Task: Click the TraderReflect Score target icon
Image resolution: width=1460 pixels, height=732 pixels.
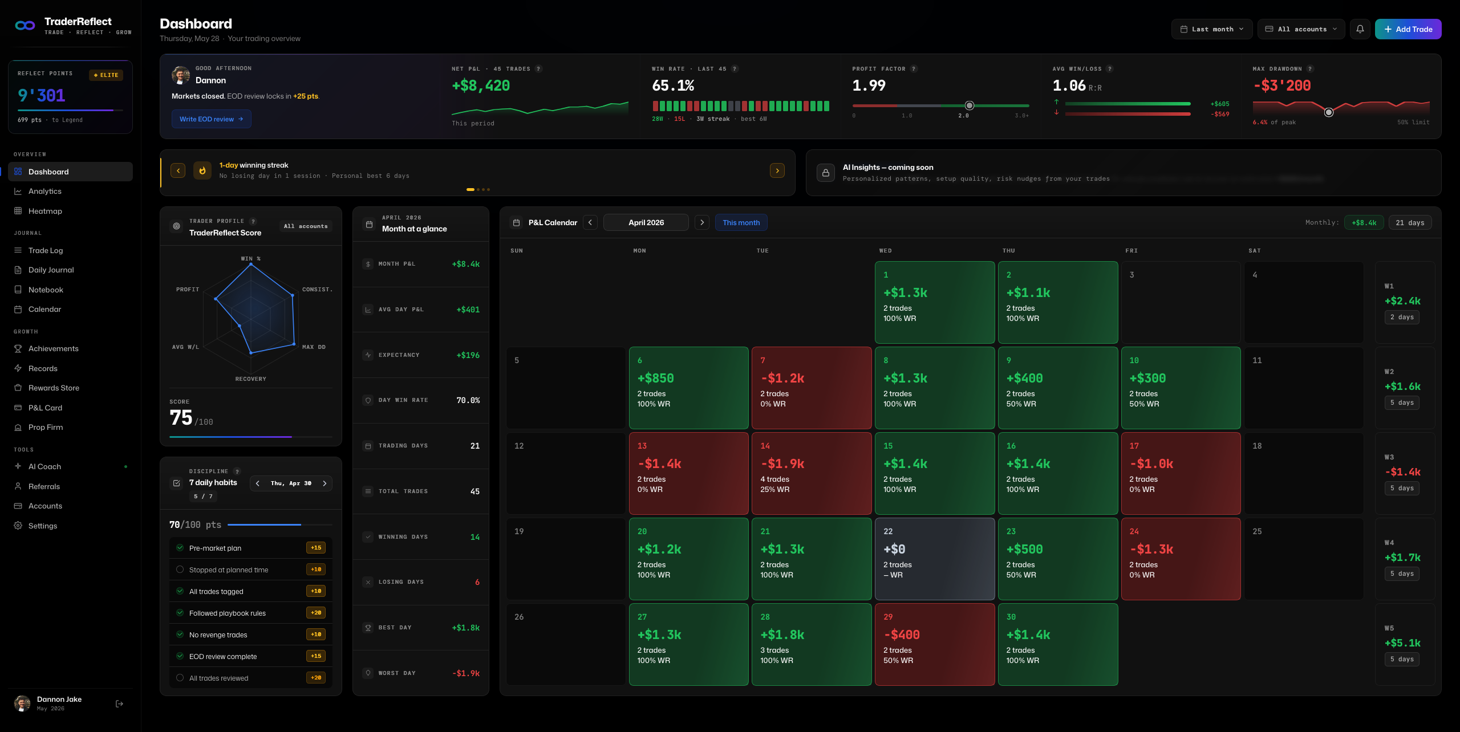Action: point(177,226)
